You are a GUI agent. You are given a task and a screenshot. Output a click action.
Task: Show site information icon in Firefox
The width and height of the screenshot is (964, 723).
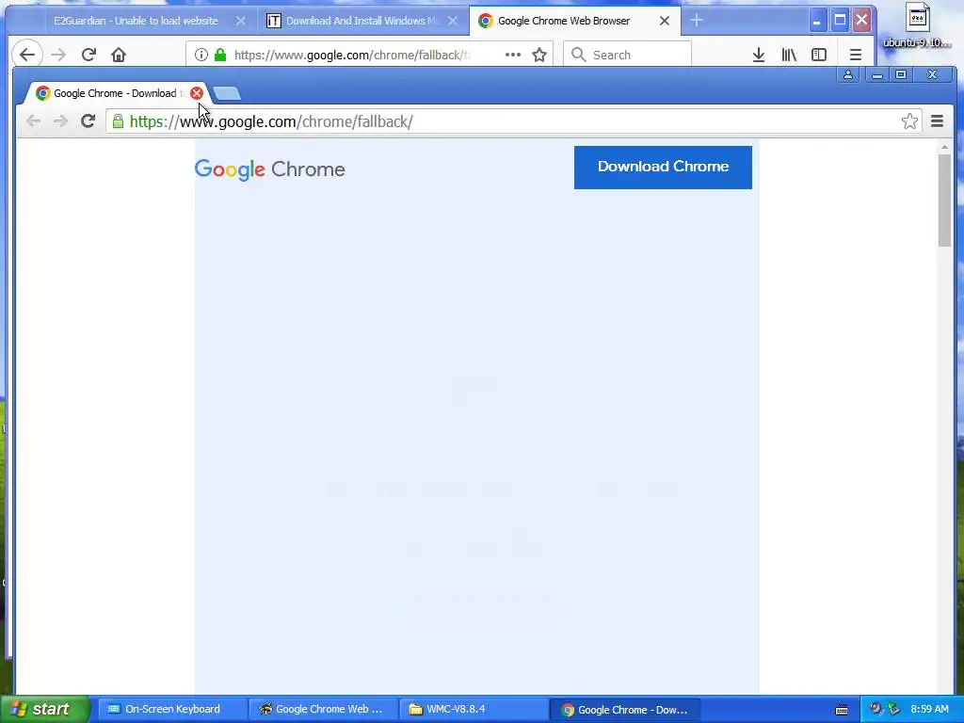(x=201, y=55)
